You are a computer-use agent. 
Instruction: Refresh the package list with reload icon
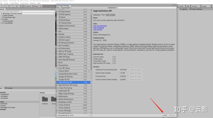(90, 116)
